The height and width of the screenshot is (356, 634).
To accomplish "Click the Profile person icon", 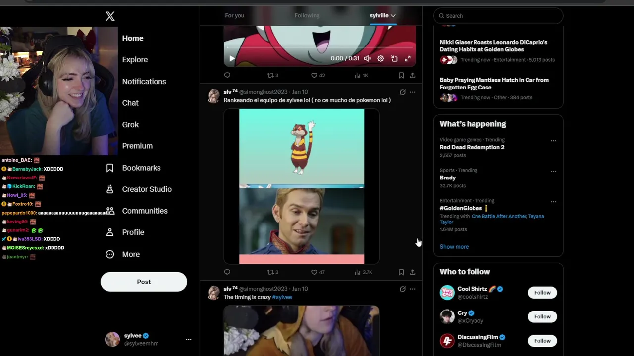I will click(x=110, y=232).
